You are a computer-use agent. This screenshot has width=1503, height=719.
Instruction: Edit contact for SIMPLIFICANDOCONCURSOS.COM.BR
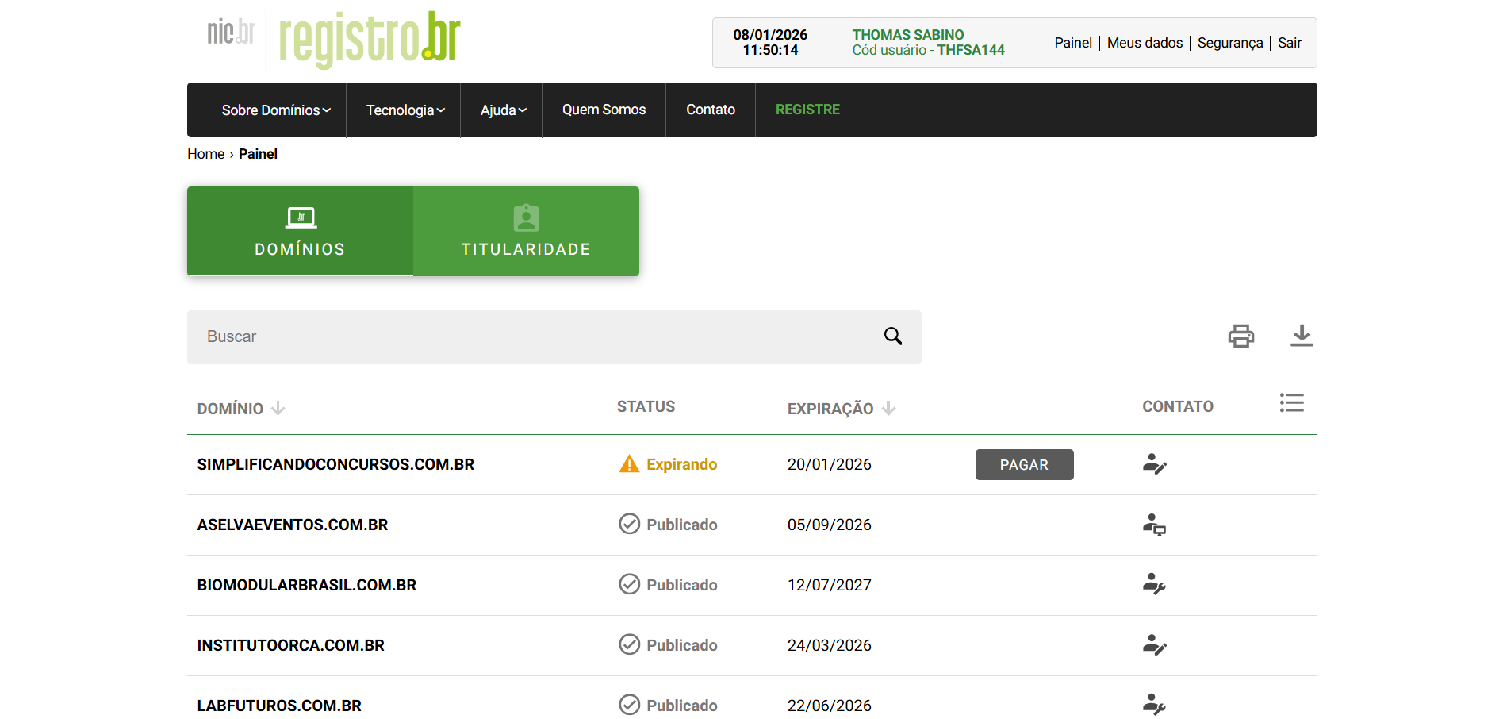point(1154,464)
